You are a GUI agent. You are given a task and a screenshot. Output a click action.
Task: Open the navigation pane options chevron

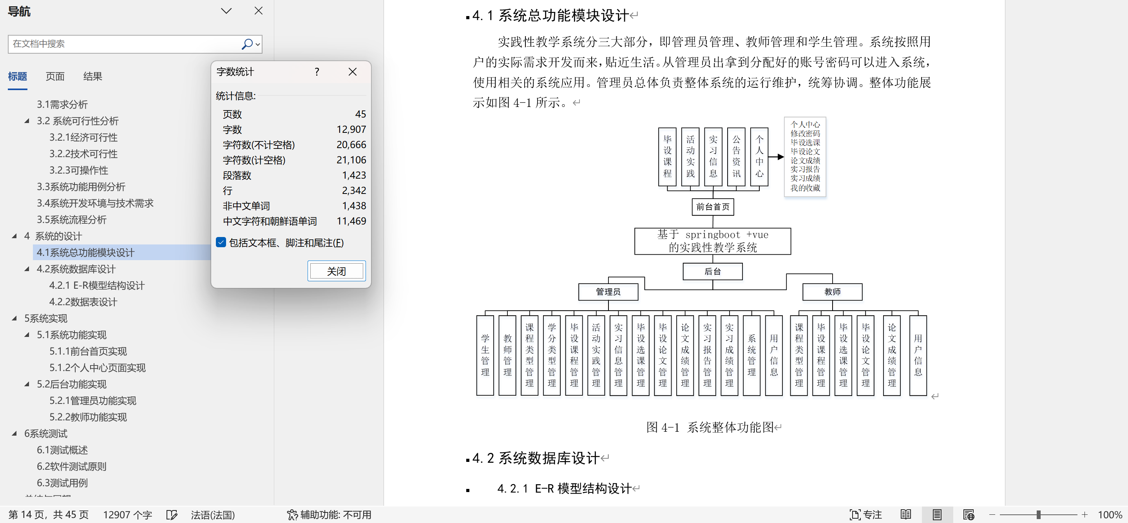(226, 11)
